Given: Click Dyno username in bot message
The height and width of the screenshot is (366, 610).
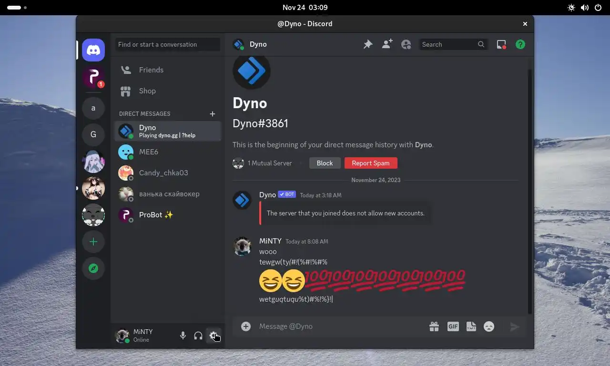Looking at the screenshot, I should coord(267,194).
